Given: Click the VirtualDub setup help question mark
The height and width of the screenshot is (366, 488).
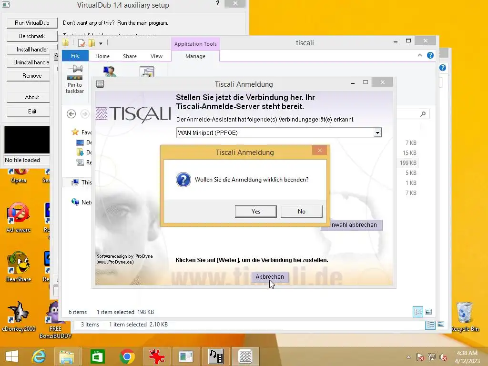Looking at the screenshot, I should tap(217, 3).
